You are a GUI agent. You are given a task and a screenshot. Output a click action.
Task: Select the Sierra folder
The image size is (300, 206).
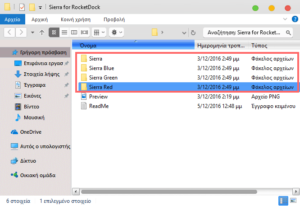95,59
